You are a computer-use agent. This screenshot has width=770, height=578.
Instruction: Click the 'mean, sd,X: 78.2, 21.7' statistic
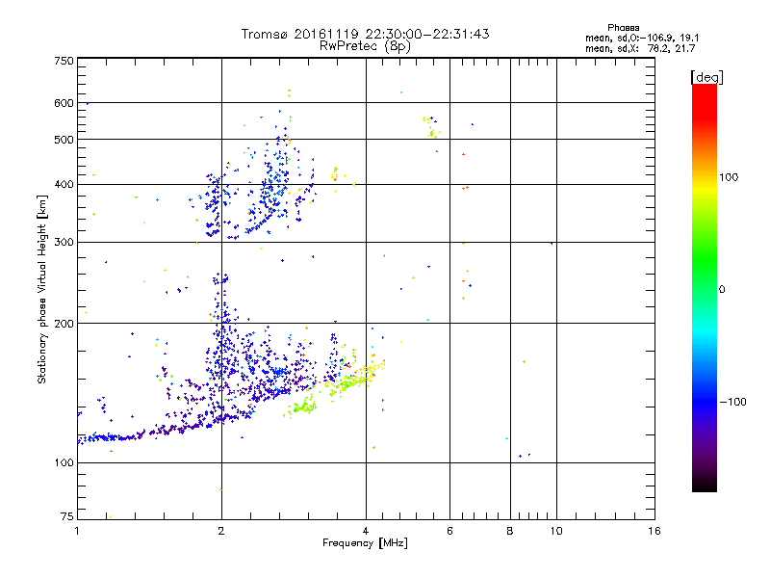pyautogui.click(x=640, y=49)
